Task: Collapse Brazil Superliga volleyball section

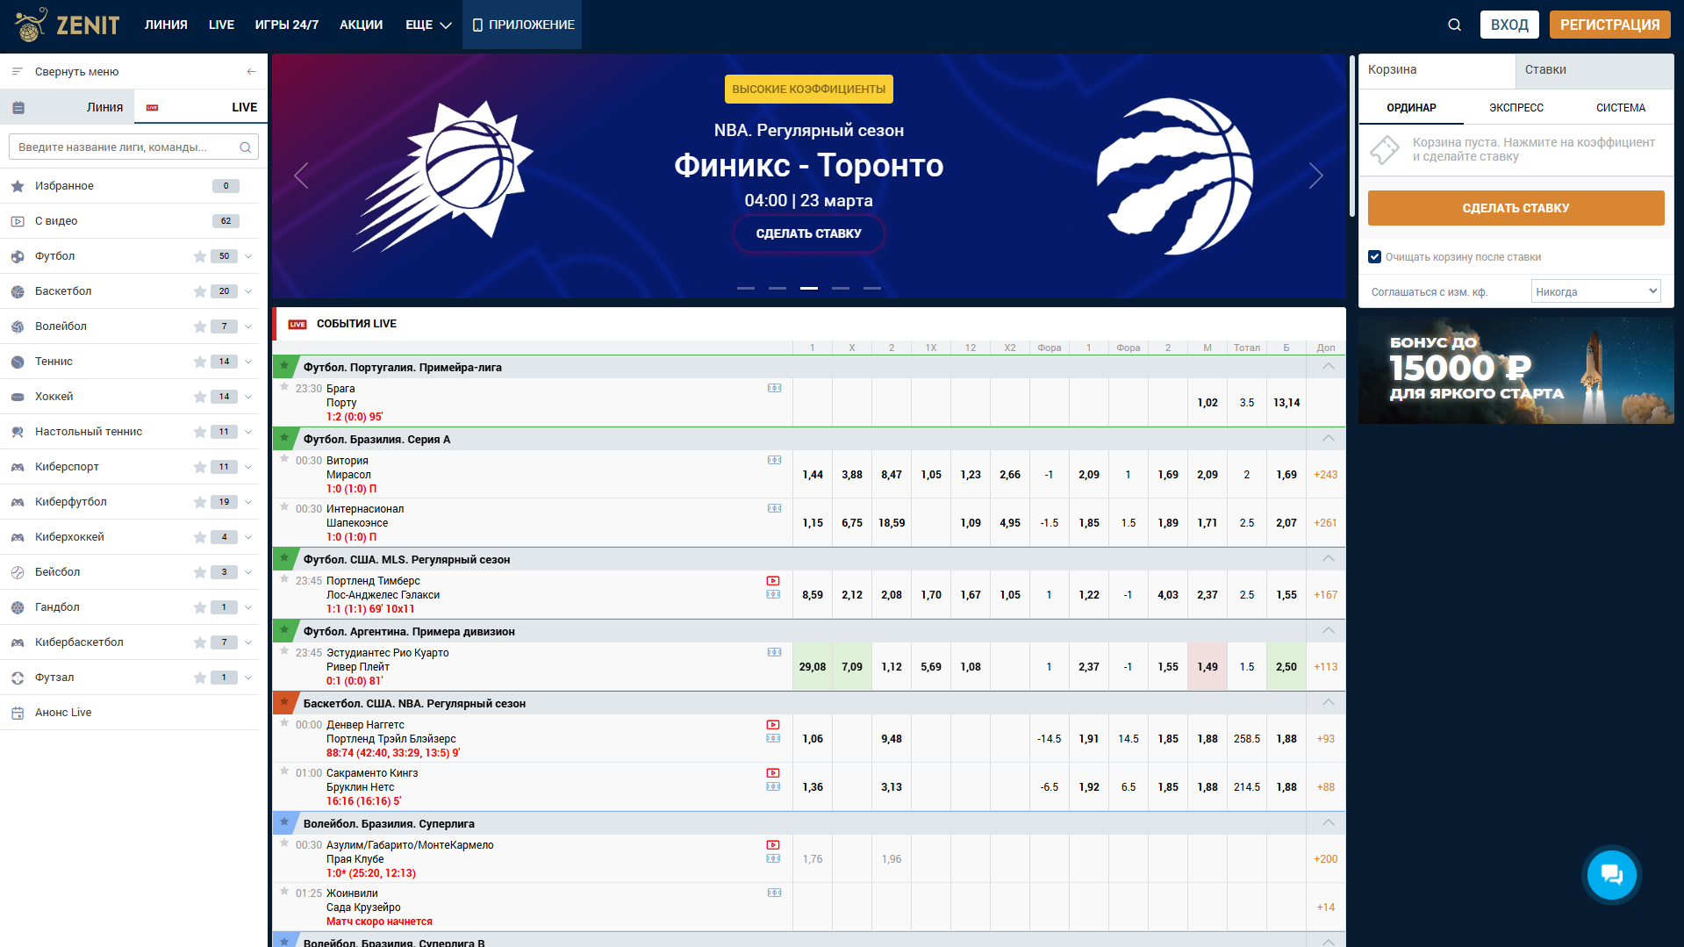Action: [1328, 823]
